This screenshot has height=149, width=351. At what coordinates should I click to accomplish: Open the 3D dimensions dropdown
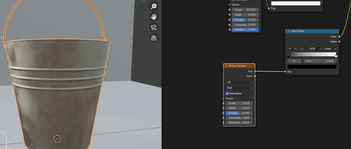tap(239, 82)
